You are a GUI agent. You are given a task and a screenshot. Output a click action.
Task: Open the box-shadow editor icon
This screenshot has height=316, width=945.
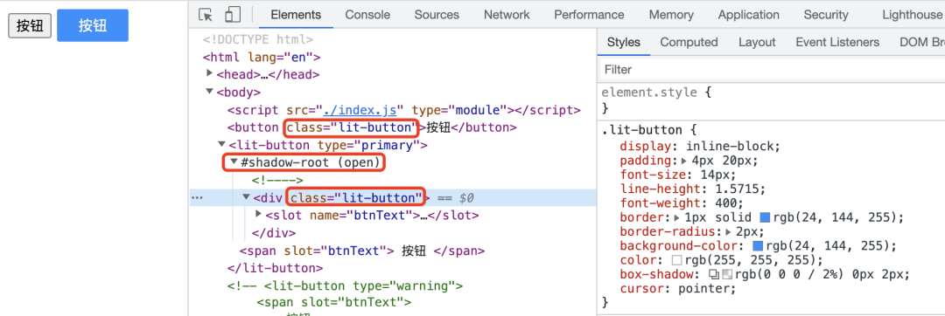(x=714, y=275)
